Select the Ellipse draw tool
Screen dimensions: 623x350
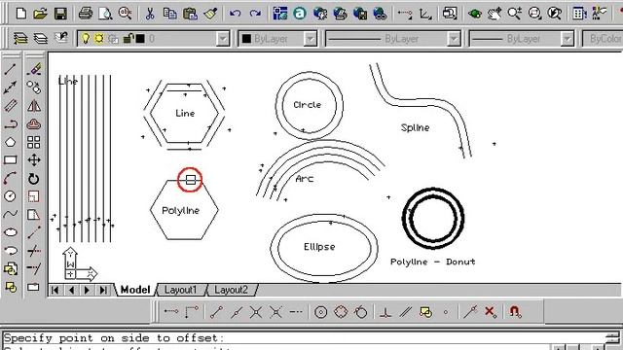click(x=11, y=232)
